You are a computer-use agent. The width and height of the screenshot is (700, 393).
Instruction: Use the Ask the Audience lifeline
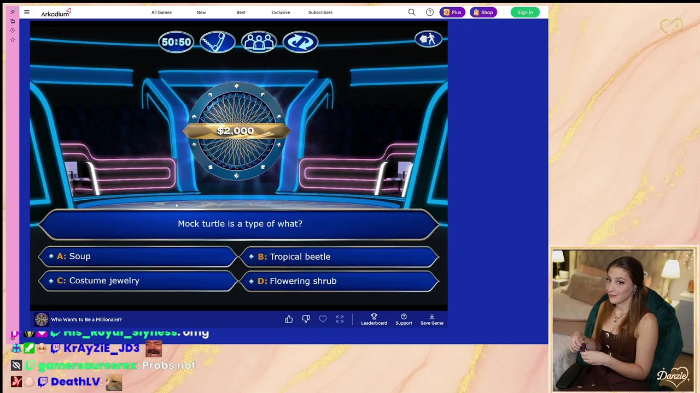coord(259,42)
